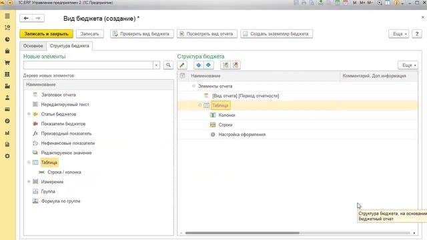Click into the new elements search input
The width and height of the screenshot is (427, 240).
click(x=88, y=65)
